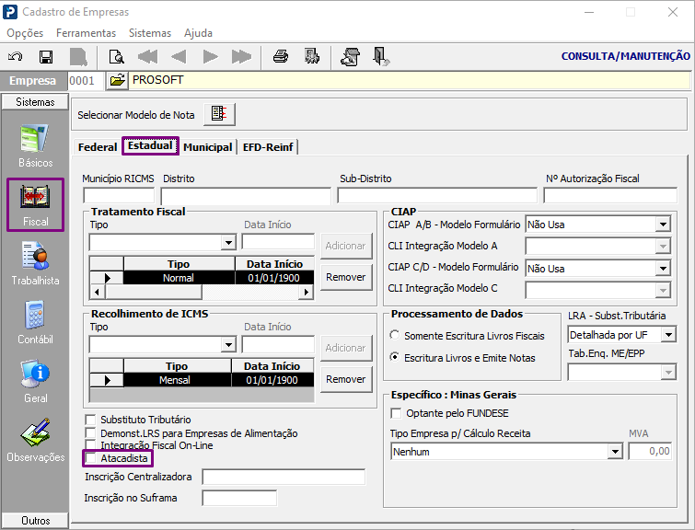
Task: Open the Ferramentas menu
Action: click(86, 33)
